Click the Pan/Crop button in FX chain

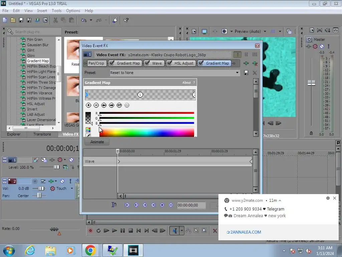96,63
